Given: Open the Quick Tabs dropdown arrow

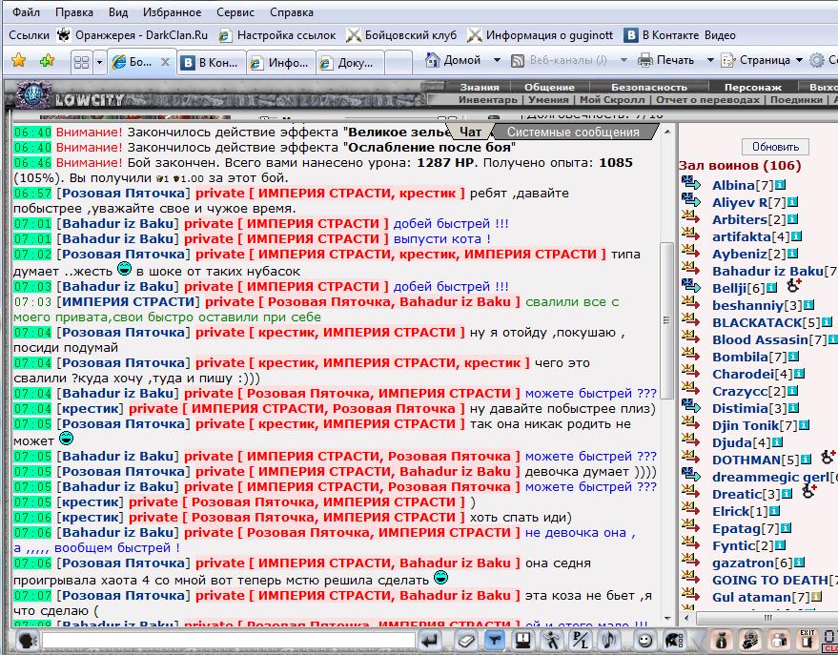Looking at the screenshot, I should coord(99,63).
